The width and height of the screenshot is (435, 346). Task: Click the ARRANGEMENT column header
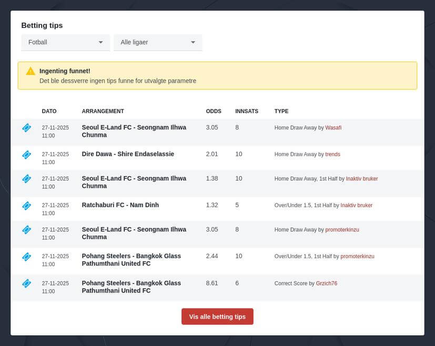click(x=103, y=111)
